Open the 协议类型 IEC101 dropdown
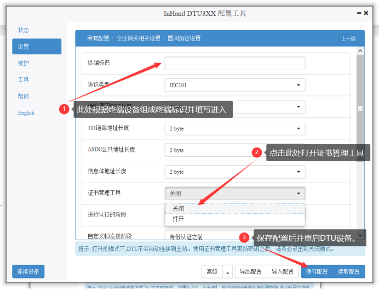 (x=234, y=85)
